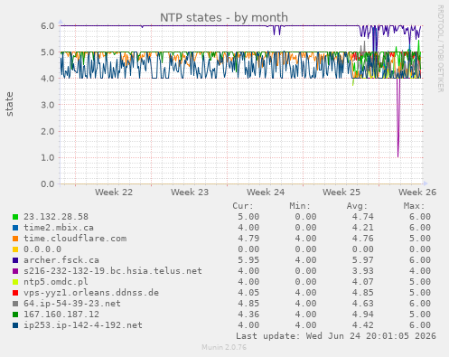The image size is (449, 357).
Task: Click the Avg value 4.21 for time2.mbix.ca
Action: [x=363, y=228]
